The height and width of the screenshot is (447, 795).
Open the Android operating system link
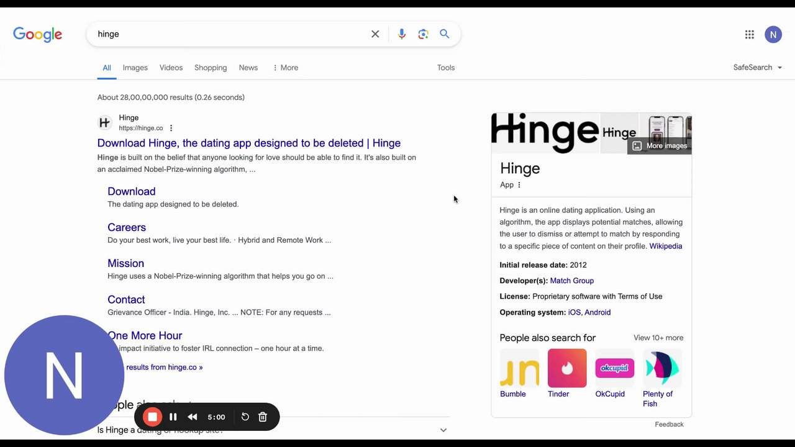[597, 312]
